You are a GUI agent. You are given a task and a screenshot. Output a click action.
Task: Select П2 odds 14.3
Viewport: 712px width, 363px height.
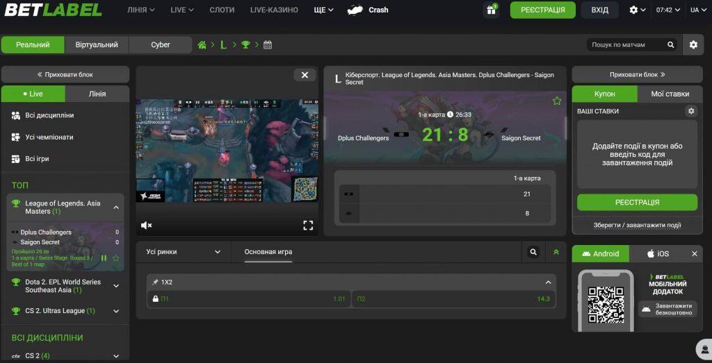tap(453, 298)
